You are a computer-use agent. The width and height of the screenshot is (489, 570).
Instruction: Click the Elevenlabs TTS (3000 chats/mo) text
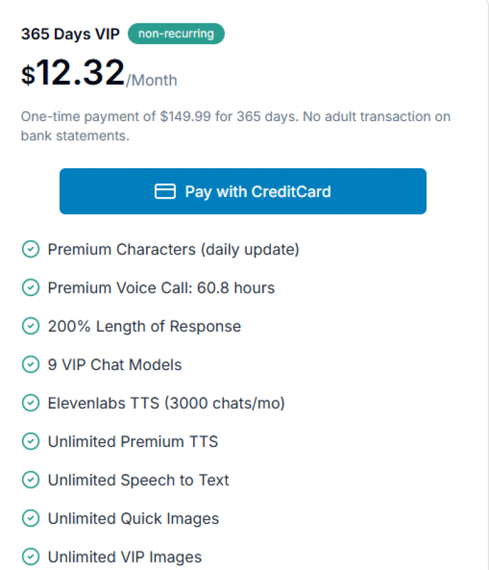click(166, 404)
